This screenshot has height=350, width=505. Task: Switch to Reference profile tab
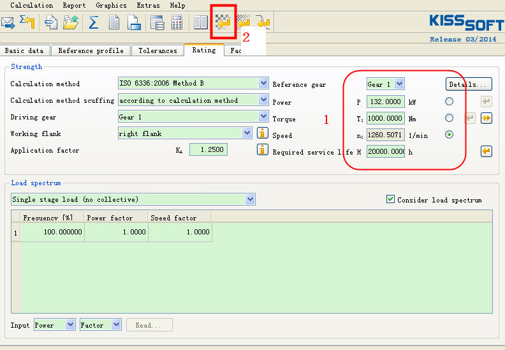click(x=91, y=50)
